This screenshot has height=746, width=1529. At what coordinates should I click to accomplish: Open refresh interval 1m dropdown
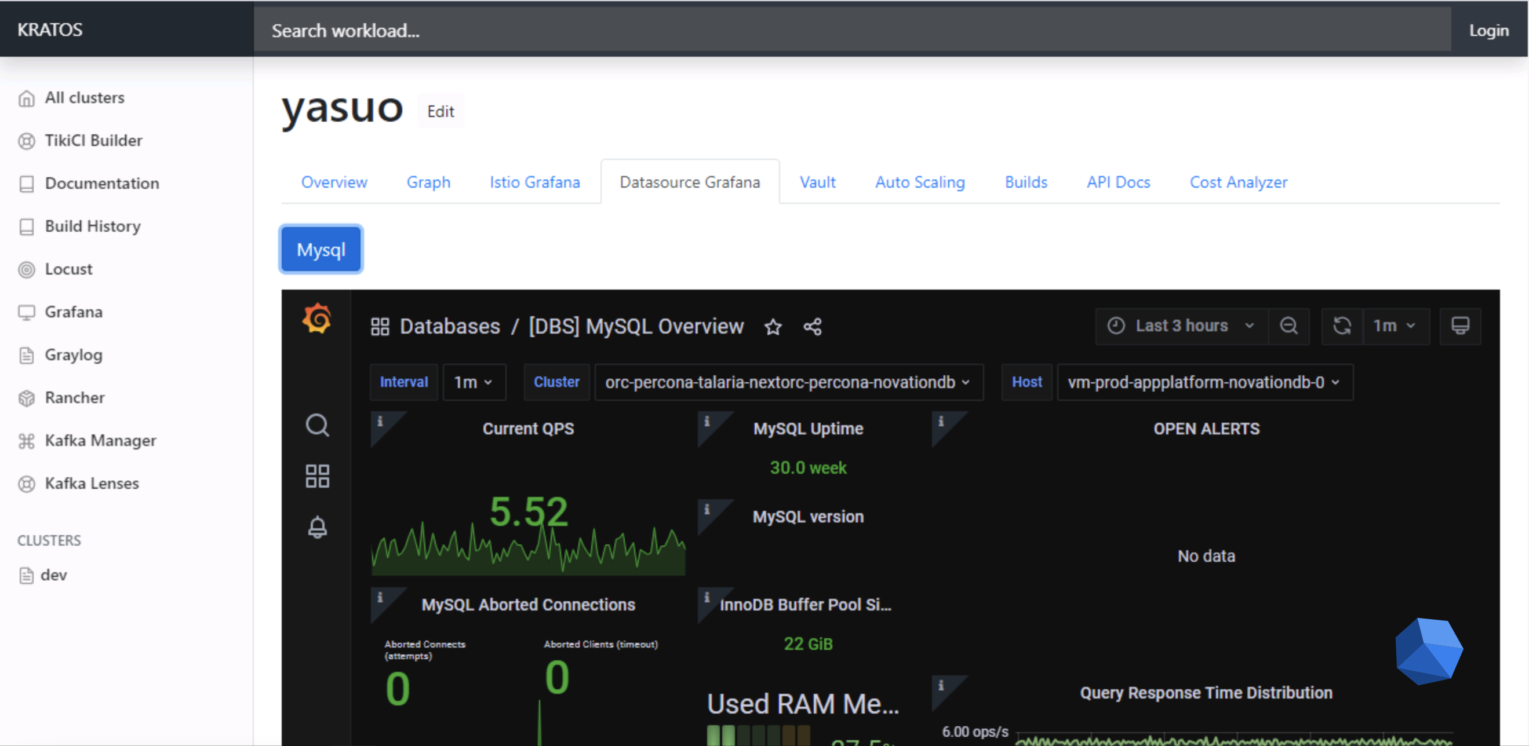[1396, 326]
